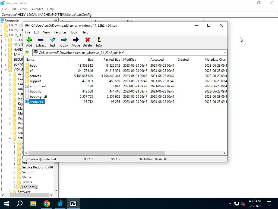Open the 7-Zip View menu
The image size is (278, 209).
click(x=46, y=32)
